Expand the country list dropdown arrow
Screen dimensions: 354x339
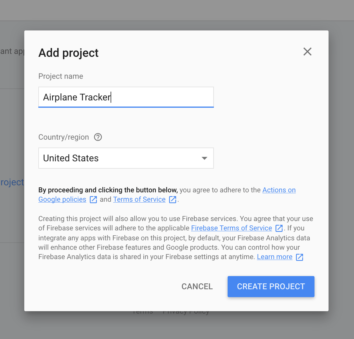pos(205,158)
